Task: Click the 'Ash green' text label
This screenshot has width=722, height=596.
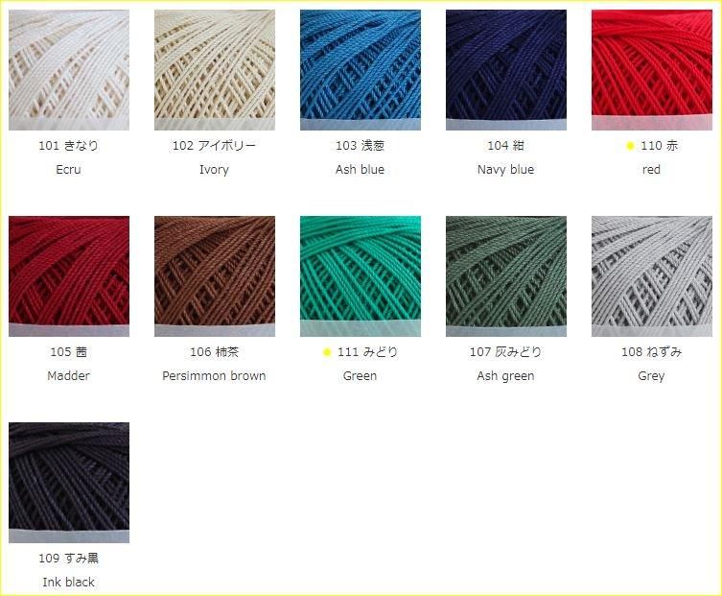Action: [505, 376]
